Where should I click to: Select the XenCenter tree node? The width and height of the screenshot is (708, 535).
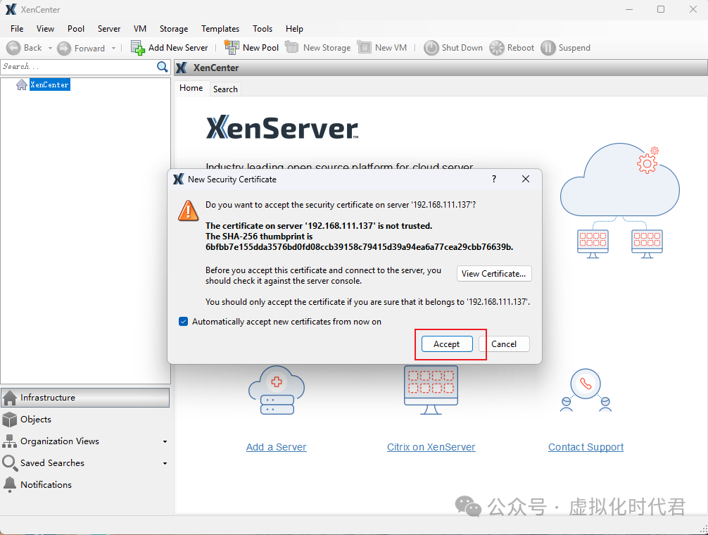(49, 84)
